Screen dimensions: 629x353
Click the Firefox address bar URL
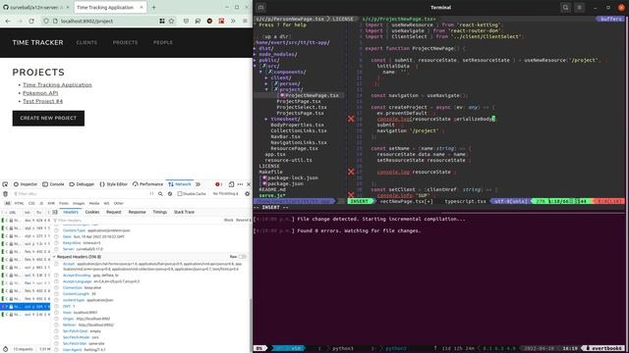coord(87,21)
